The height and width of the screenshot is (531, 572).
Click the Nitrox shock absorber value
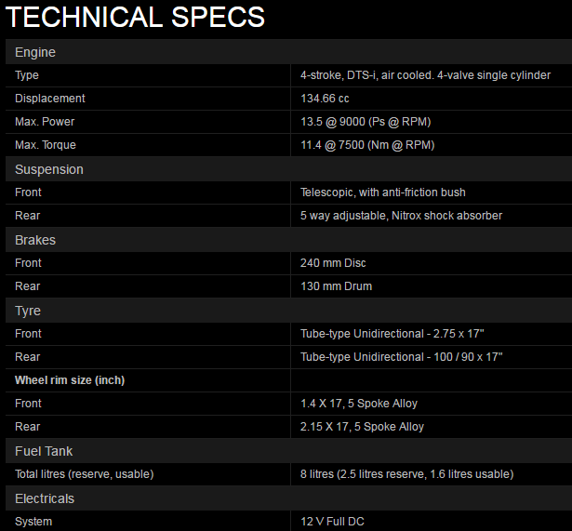401,216
